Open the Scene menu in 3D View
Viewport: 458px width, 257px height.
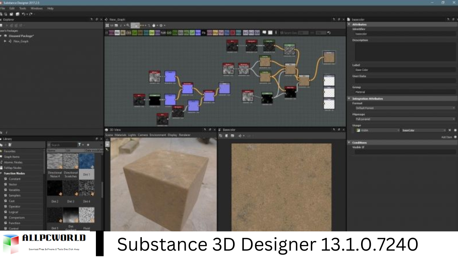109,135
